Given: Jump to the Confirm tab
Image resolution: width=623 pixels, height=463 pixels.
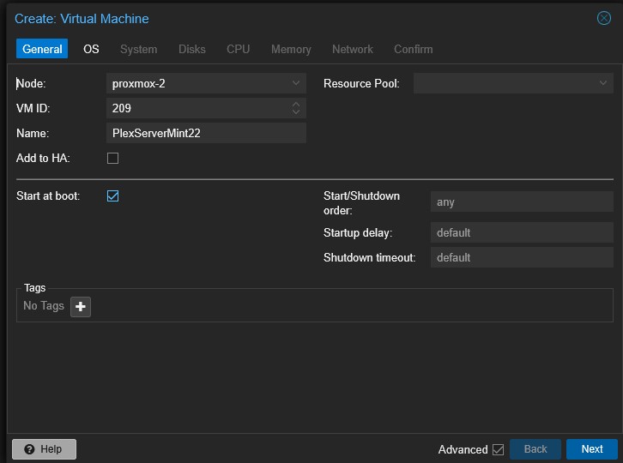Looking at the screenshot, I should [x=414, y=49].
